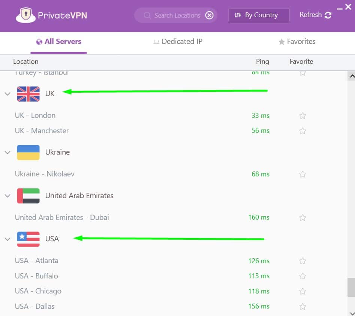The height and width of the screenshot is (316, 355).
Task: Favorite the USA - Chicago server
Action: coord(303,291)
